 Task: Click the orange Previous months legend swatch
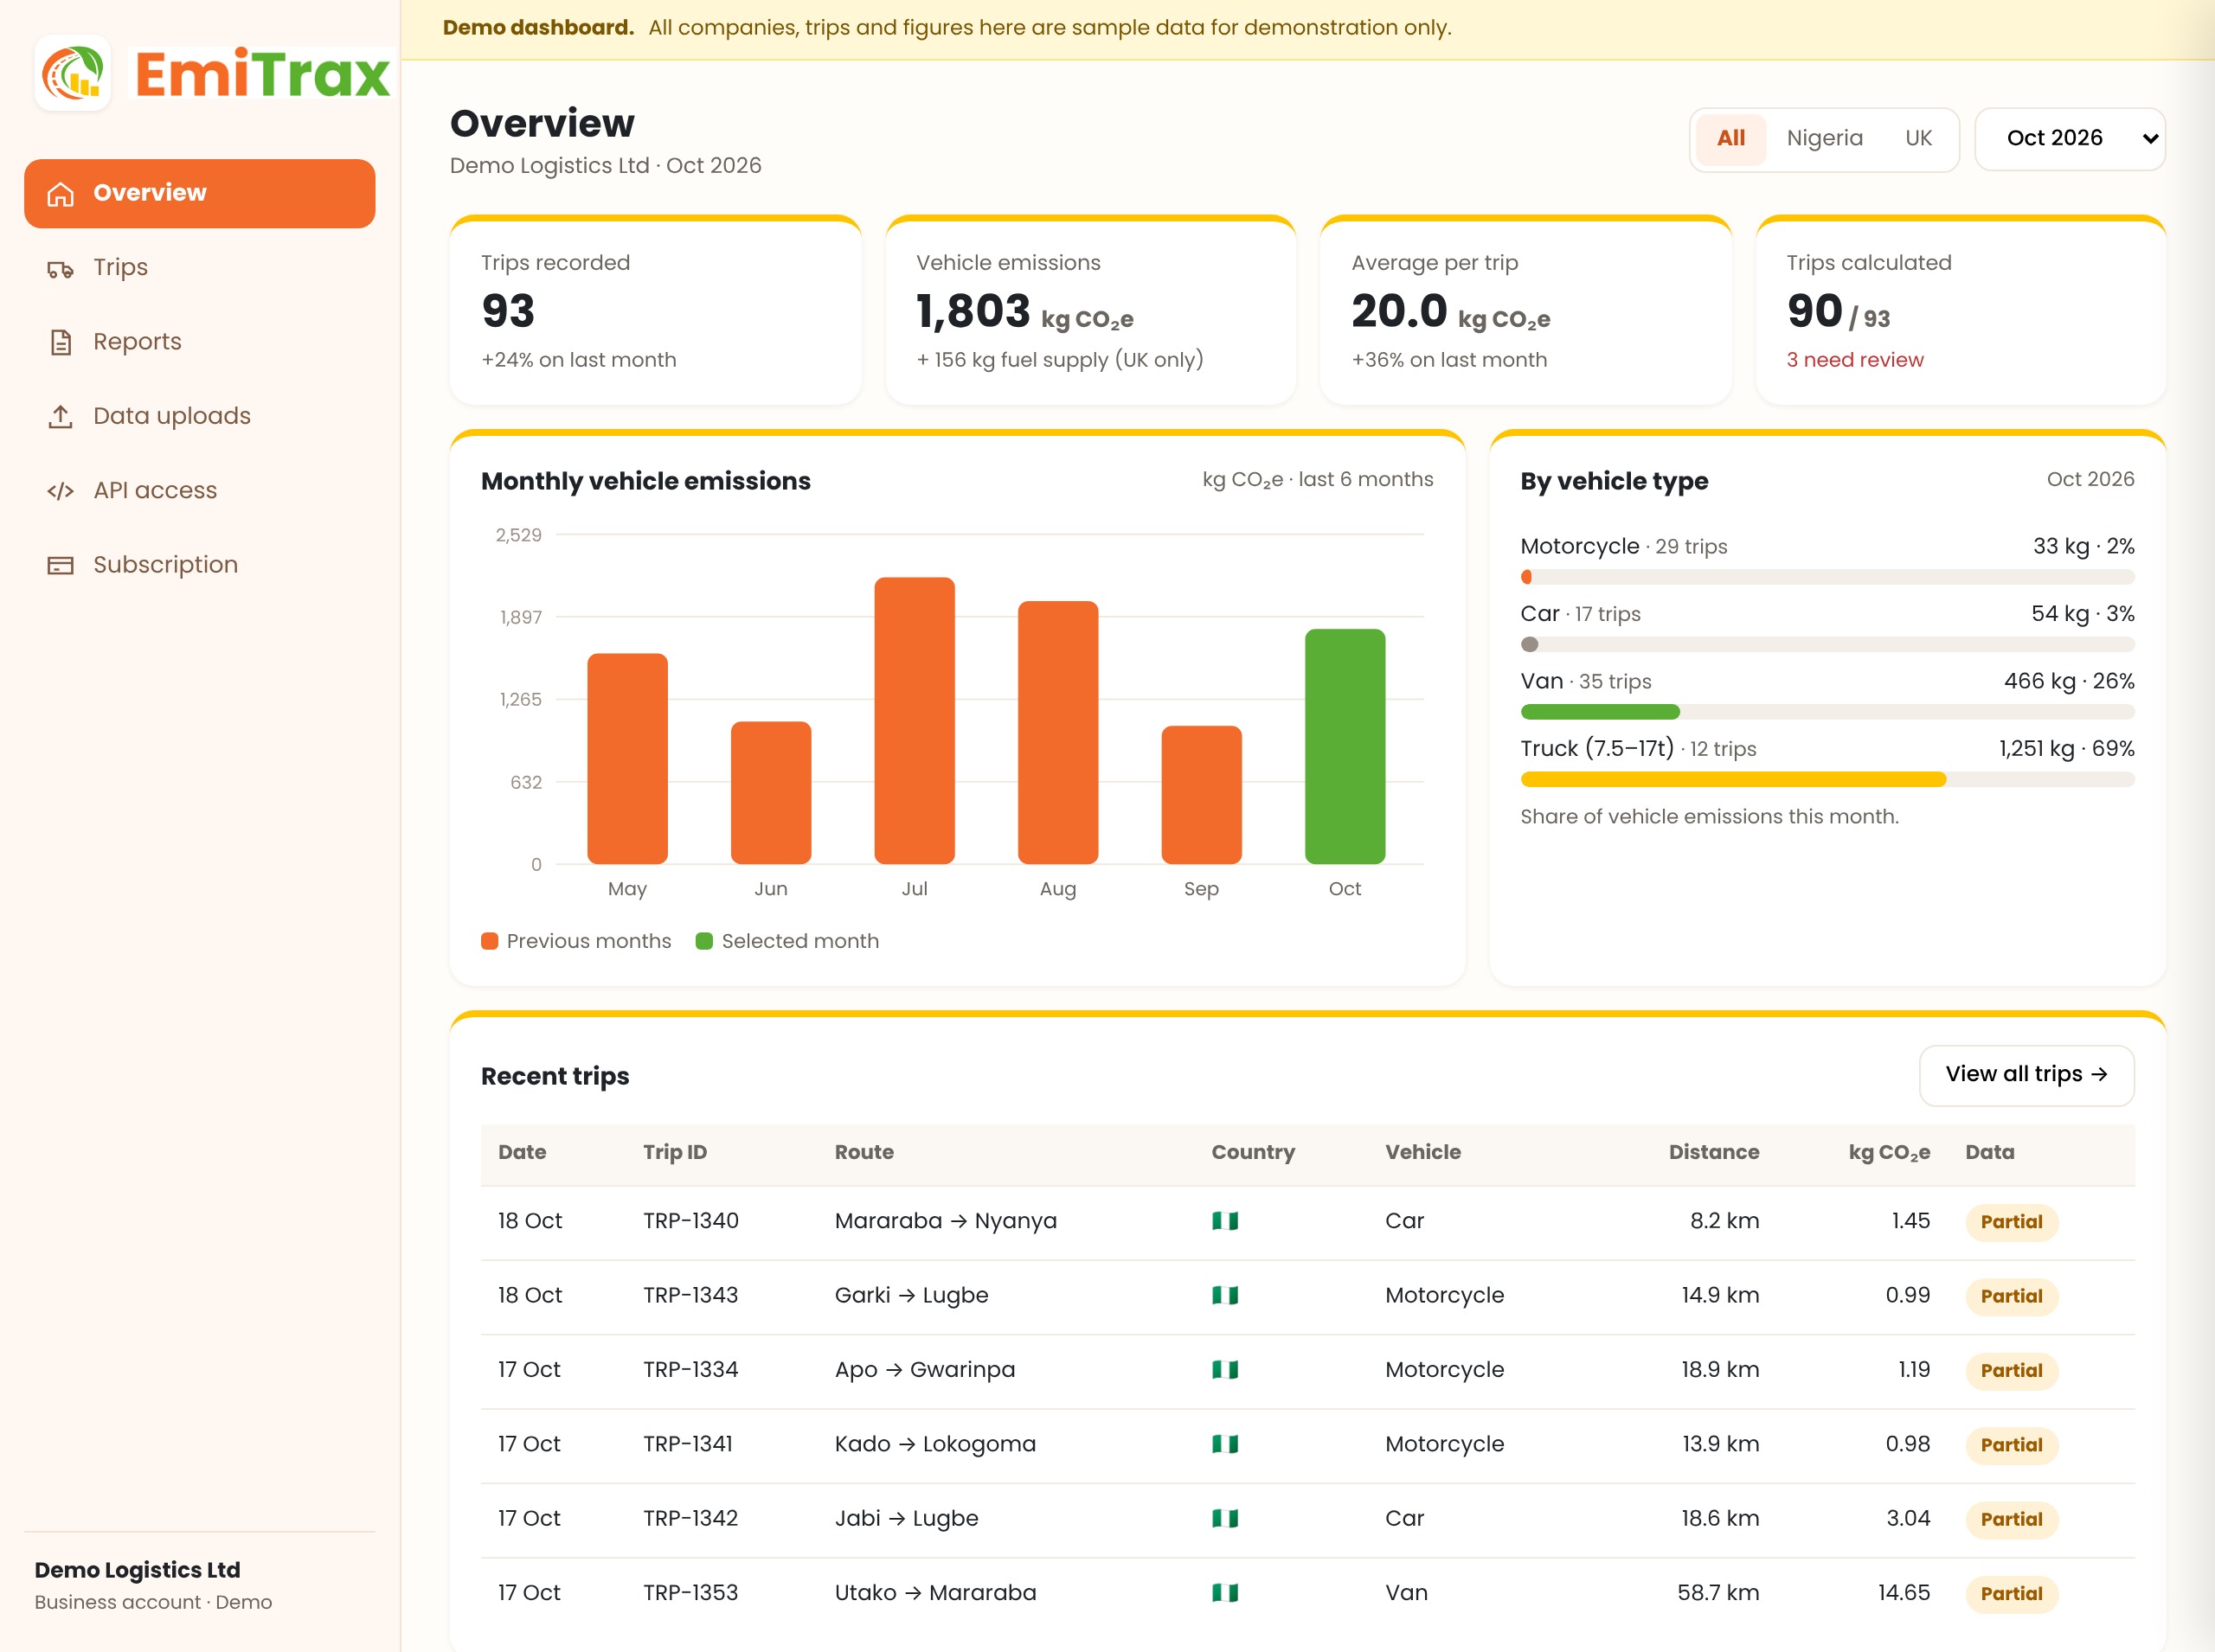(x=489, y=941)
